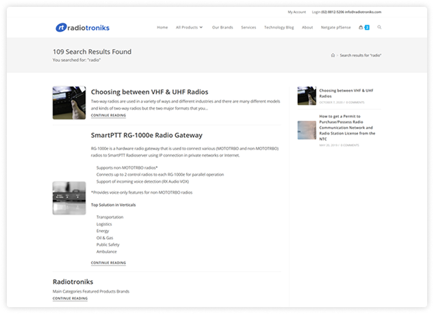Screen dimensions: 434x314
Task: Click the Public Safety list item
Action: pos(107,245)
